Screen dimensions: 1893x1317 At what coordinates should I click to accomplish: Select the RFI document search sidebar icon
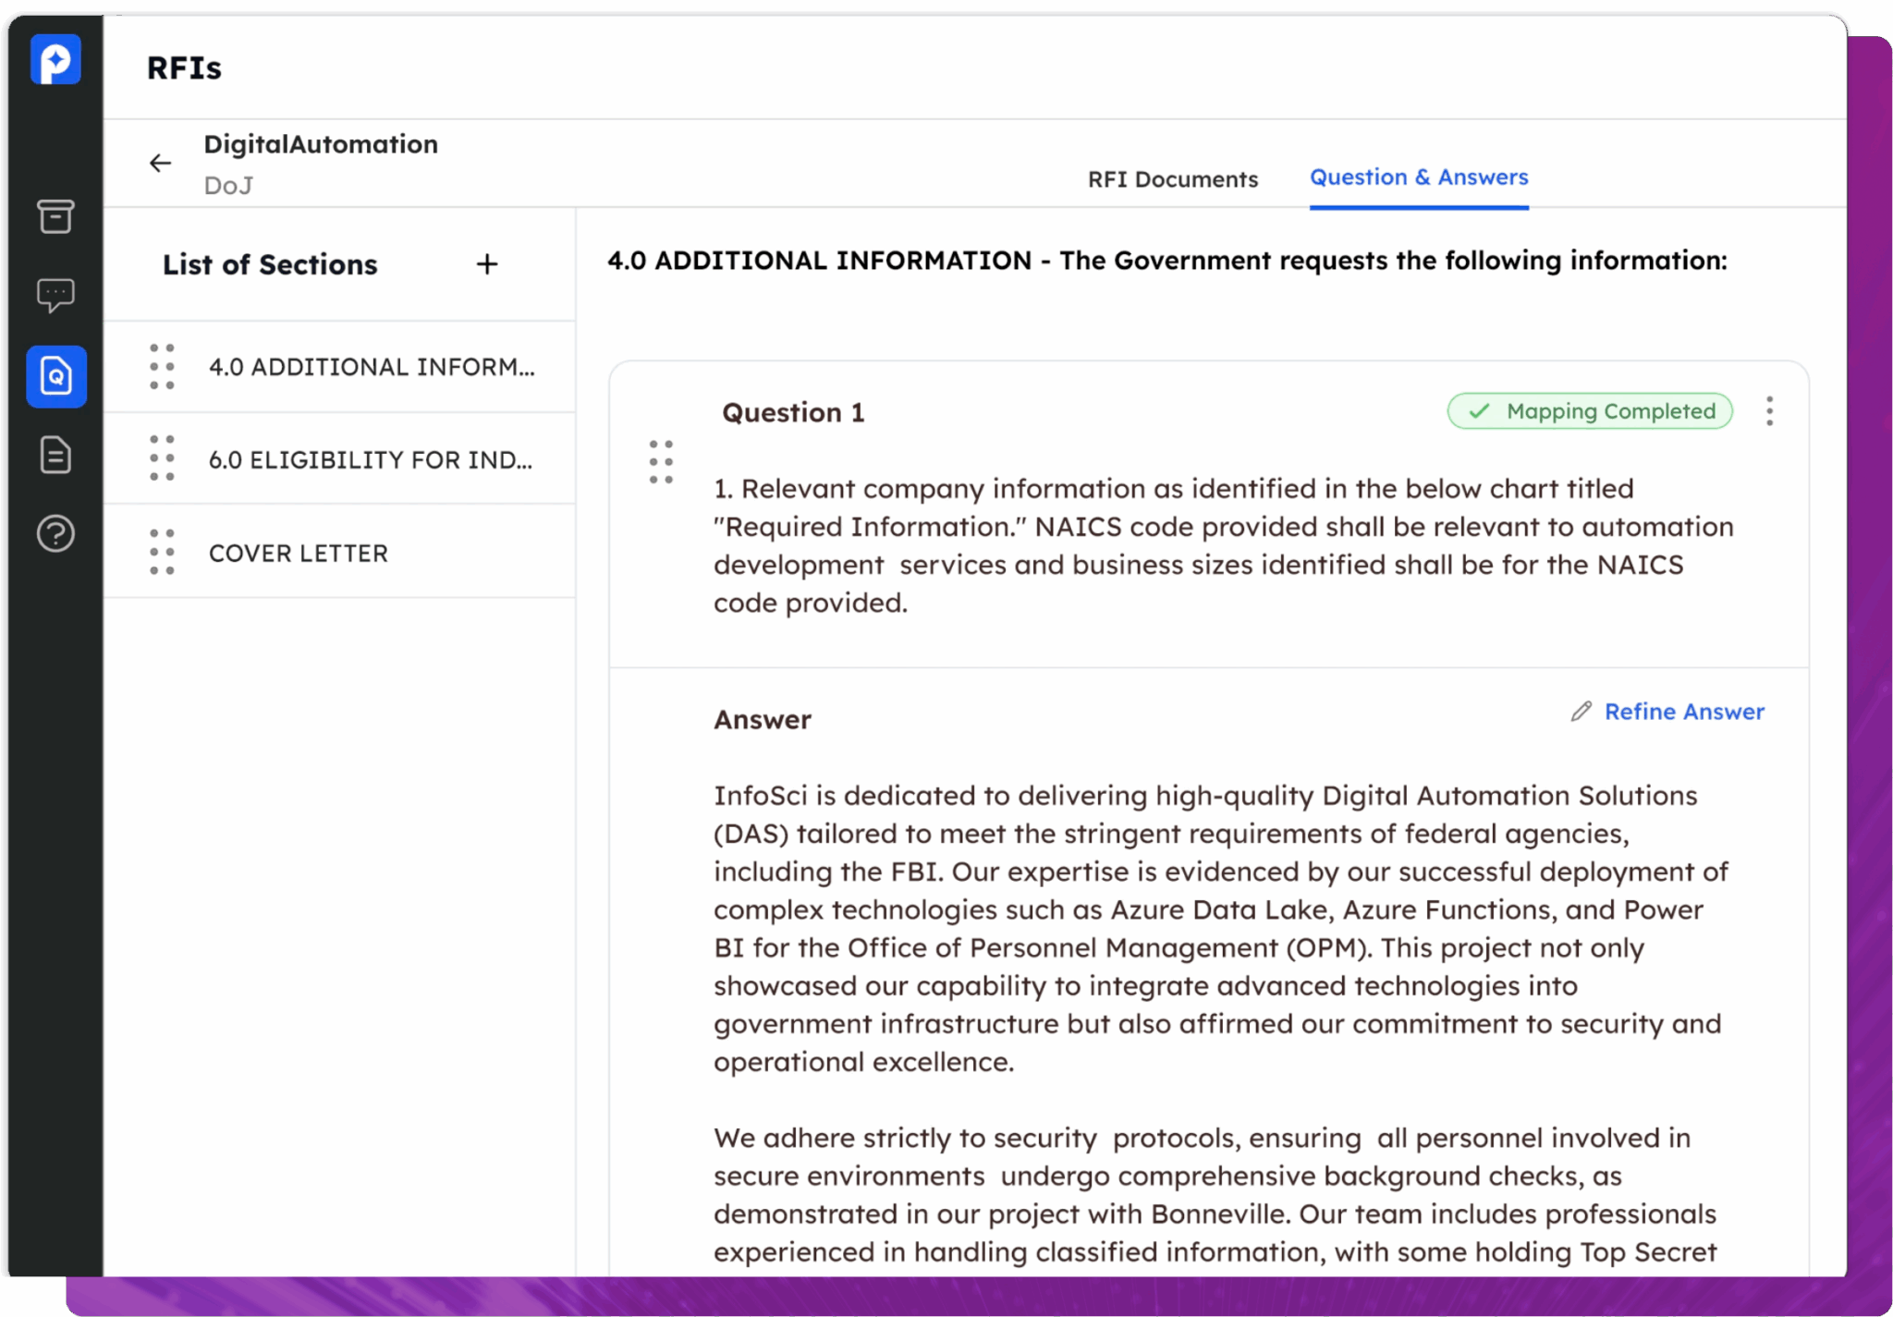pyautogui.click(x=56, y=376)
